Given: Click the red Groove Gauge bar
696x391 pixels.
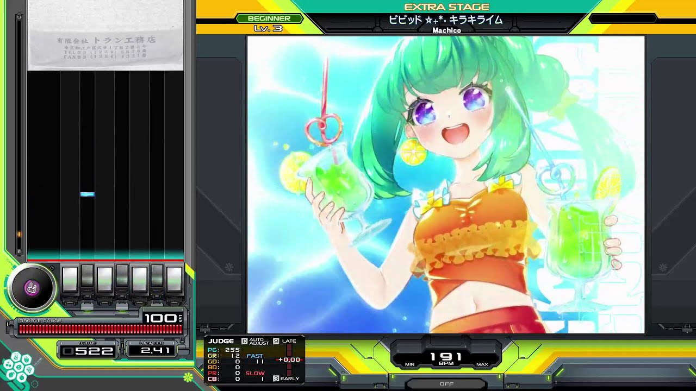Looking at the screenshot, I should click(x=101, y=329).
